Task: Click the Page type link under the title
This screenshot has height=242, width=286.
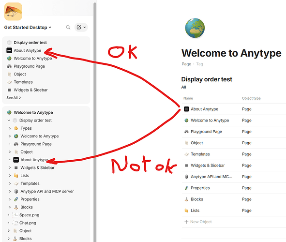Action: coord(186,64)
